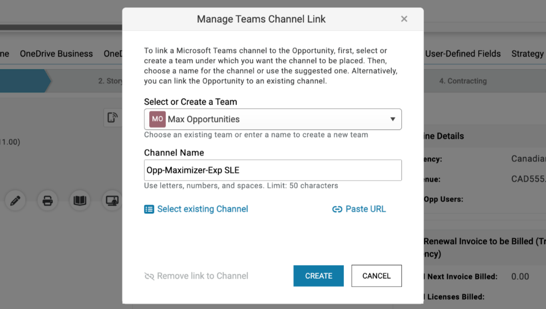The width and height of the screenshot is (546, 309).
Task: Click the Channel Name input field
Action: pyautogui.click(x=273, y=170)
